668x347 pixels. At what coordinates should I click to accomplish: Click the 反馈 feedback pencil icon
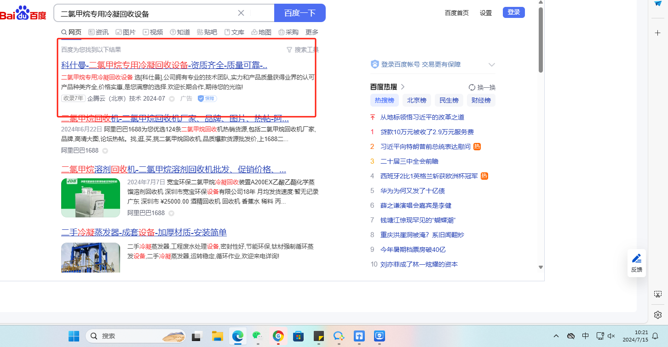636,259
